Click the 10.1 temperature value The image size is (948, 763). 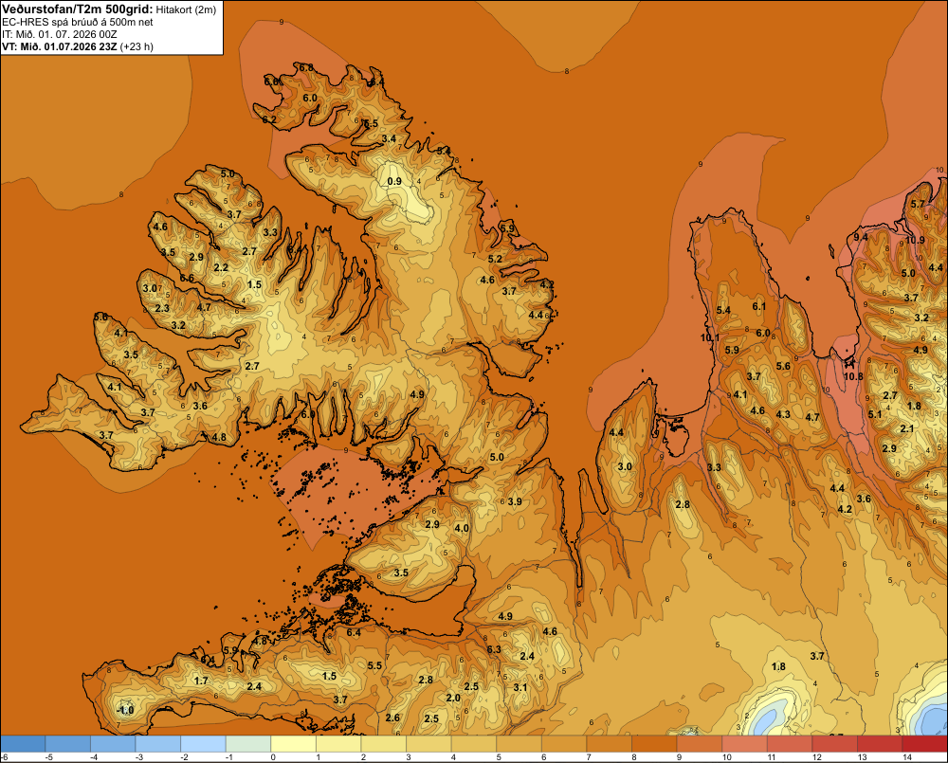(710, 338)
